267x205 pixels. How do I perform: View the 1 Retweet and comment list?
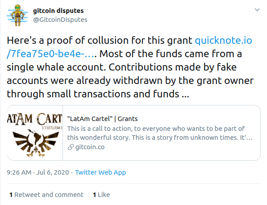click(46, 195)
